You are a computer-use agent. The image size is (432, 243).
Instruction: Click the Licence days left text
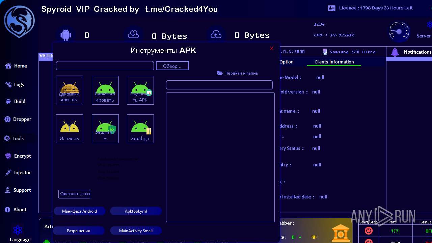(376, 8)
